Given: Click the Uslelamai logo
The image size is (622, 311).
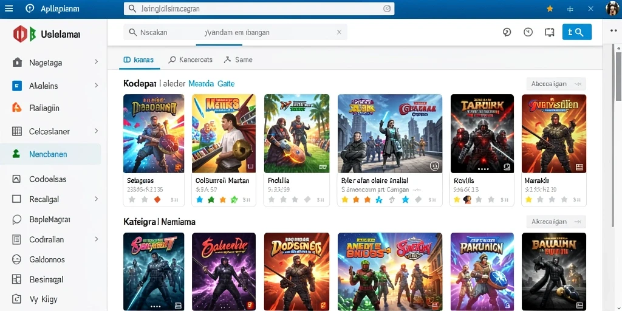Looking at the screenshot, I should (46, 34).
